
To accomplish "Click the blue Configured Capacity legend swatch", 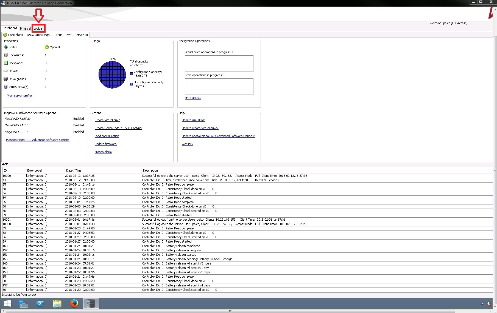I will (132, 73).
